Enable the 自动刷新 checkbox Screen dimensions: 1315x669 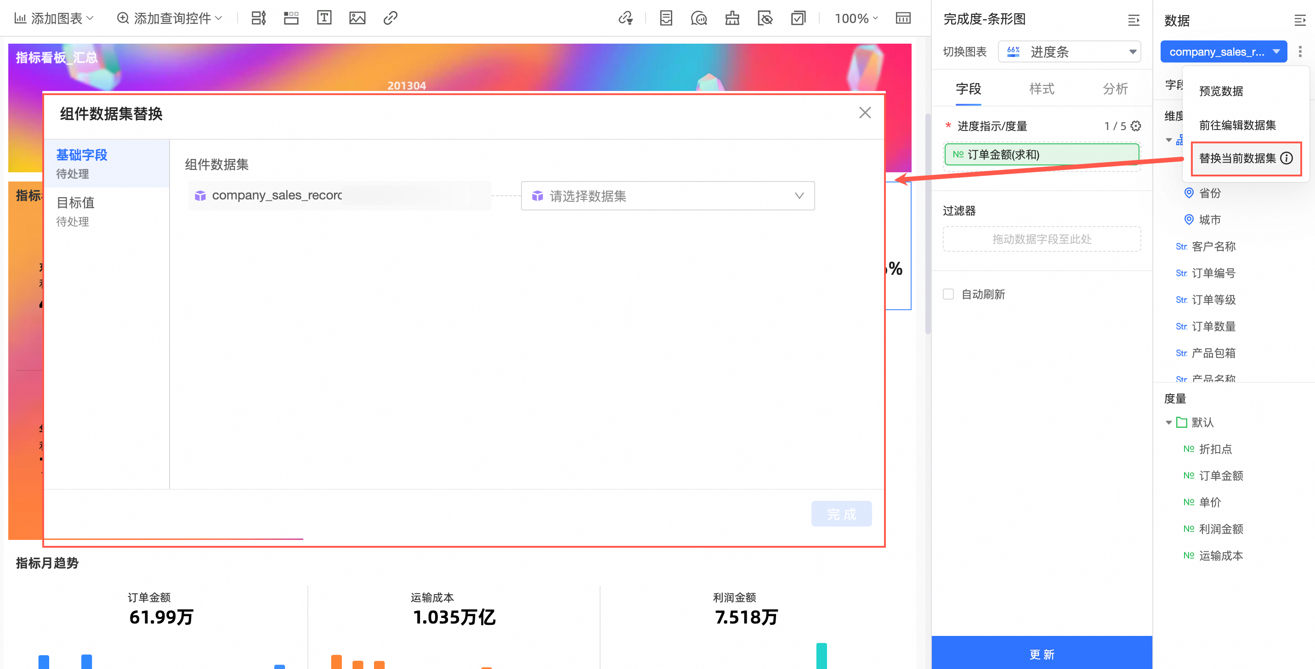point(948,295)
